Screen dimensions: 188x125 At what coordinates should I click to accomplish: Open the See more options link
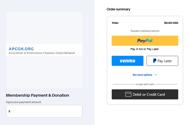tap(142, 75)
